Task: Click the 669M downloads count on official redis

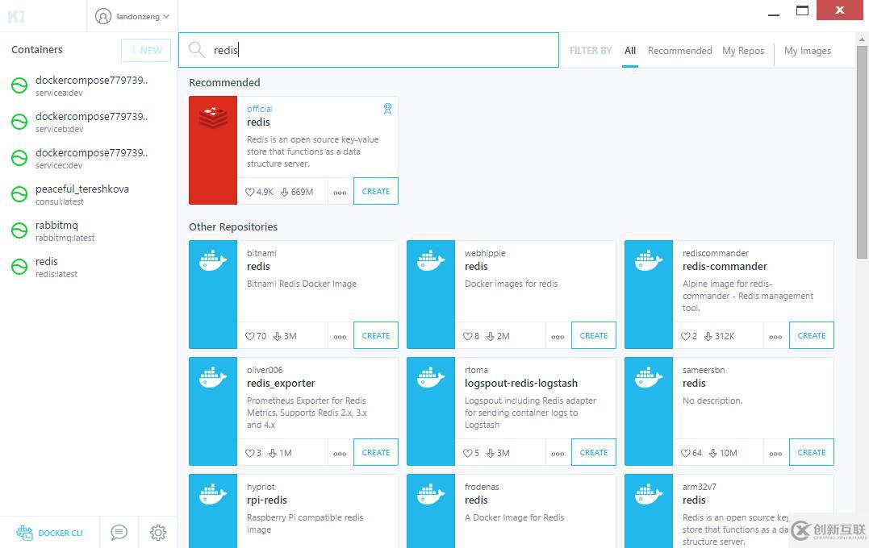Action: (x=302, y=192)
